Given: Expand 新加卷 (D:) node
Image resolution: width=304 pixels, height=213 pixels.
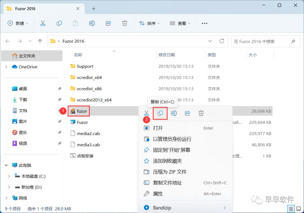Looking at the screenshot, I should coord(9,187).
